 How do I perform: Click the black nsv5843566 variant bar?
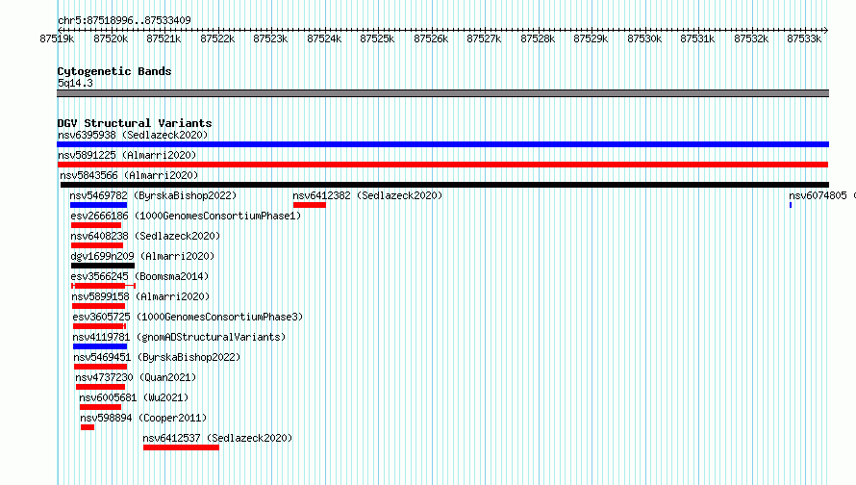tap(444, 185)
